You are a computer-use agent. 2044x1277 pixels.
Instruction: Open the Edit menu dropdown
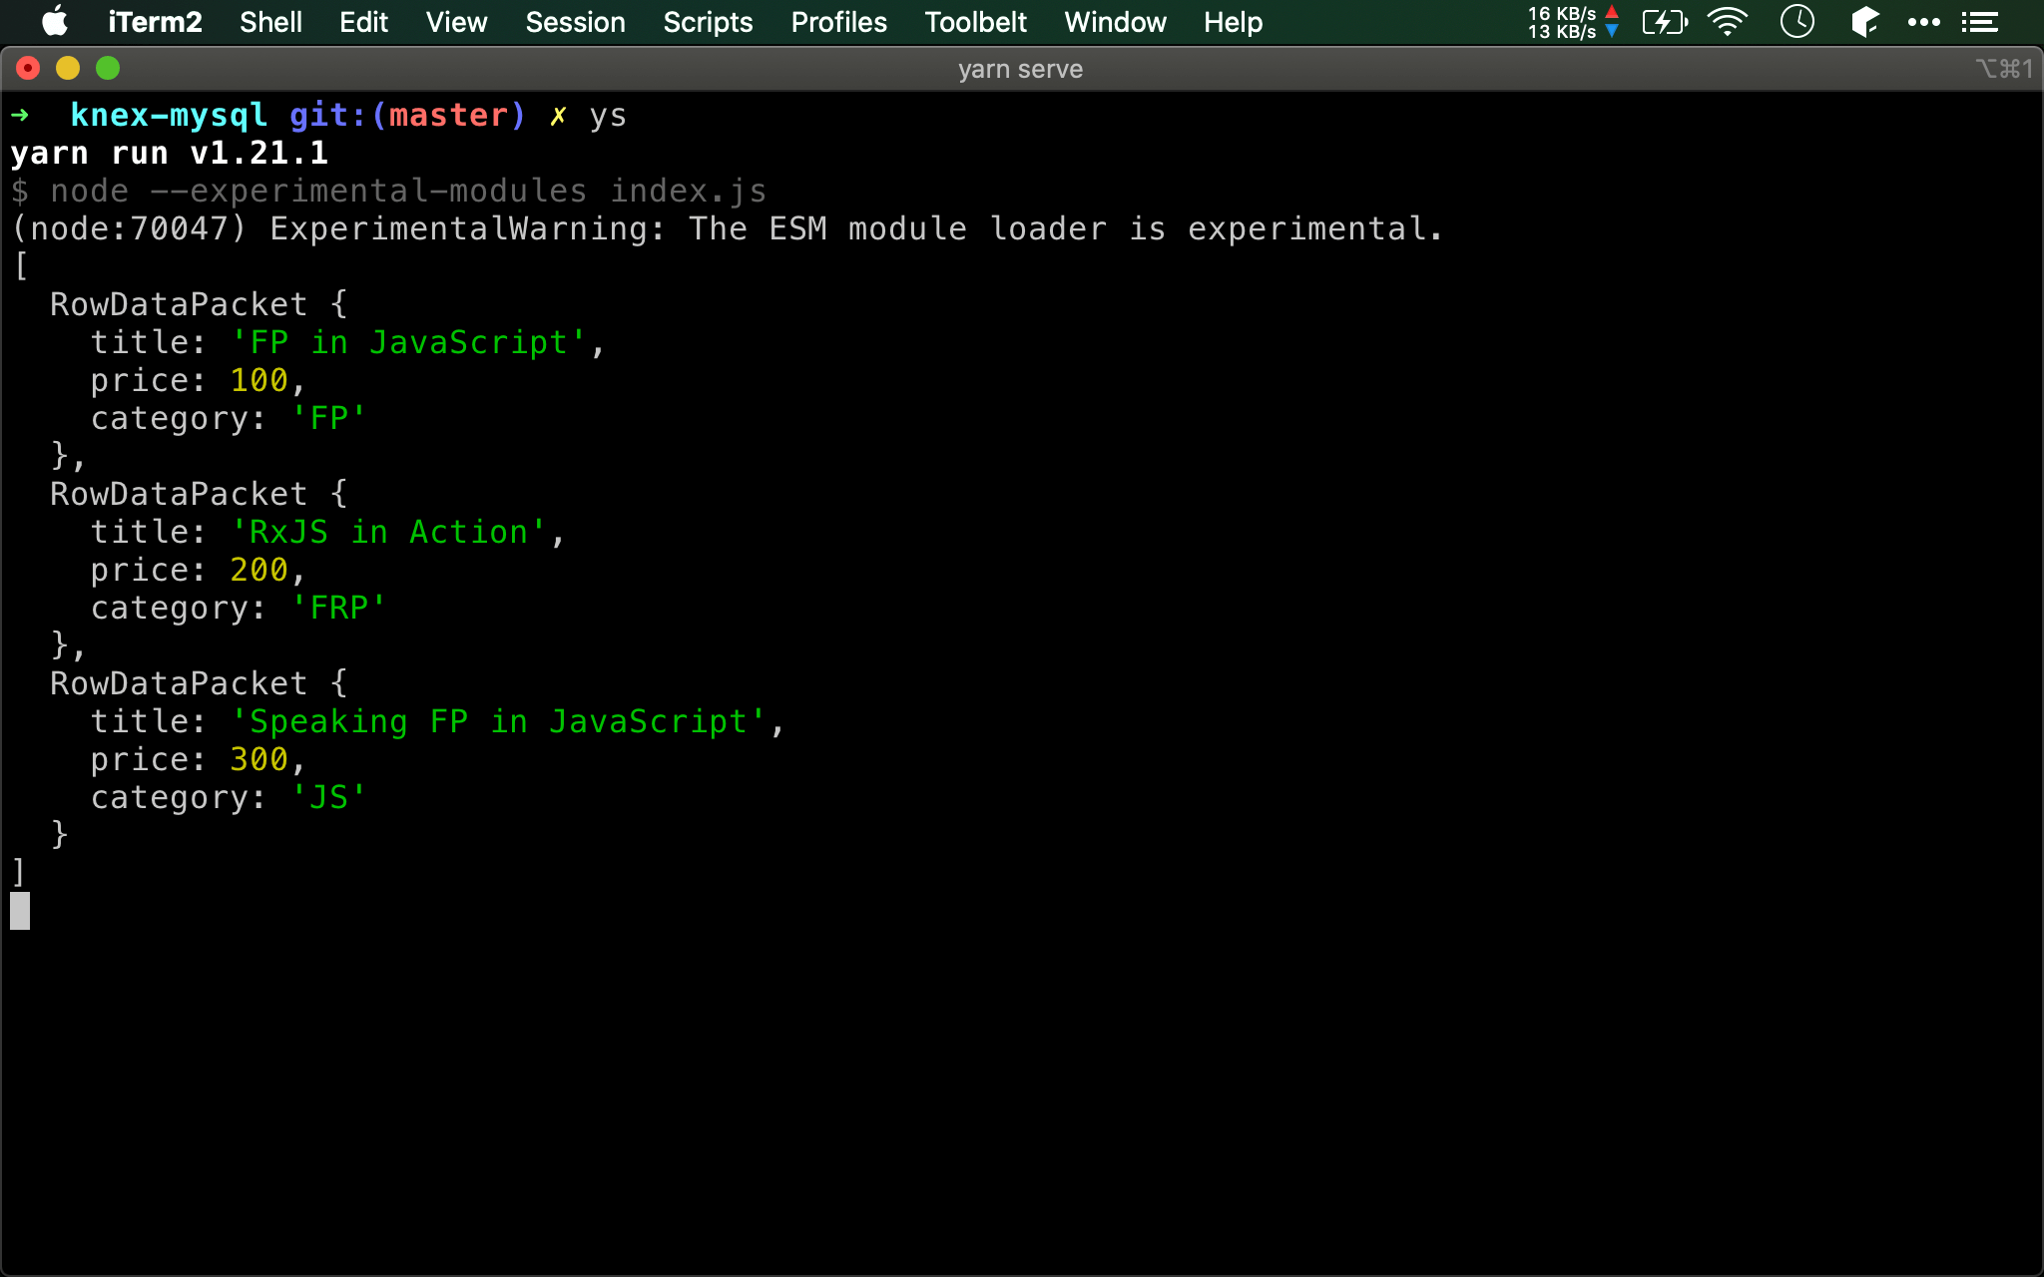(360, 22)
